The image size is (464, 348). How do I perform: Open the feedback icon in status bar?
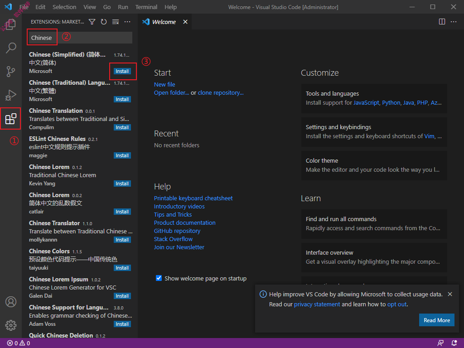pyautogui.click(x=440, y=343)
